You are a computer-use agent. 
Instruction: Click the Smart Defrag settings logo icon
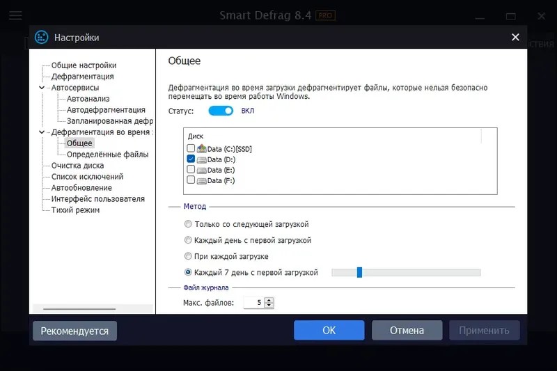point(42,38)
